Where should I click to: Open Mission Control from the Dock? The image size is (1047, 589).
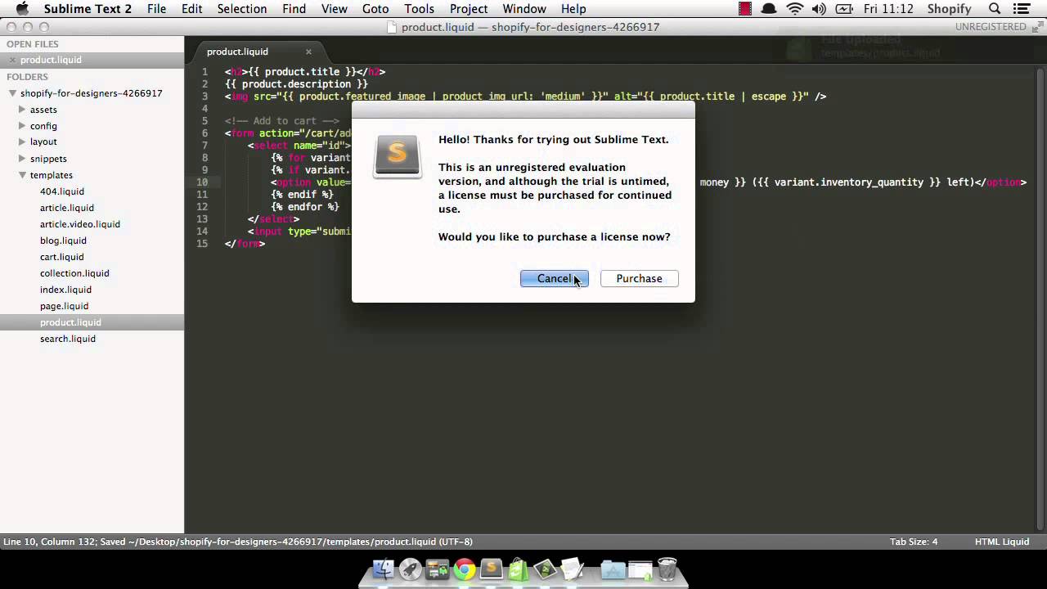(x=438, y=569)
